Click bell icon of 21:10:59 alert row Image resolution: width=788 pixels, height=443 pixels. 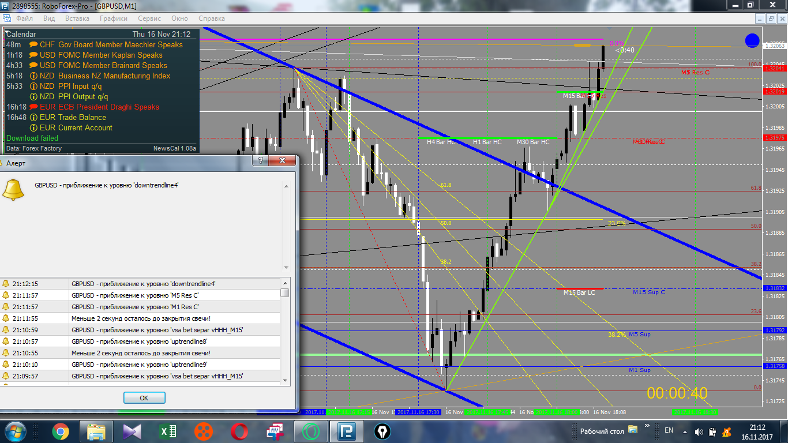(x=6, y=330)
